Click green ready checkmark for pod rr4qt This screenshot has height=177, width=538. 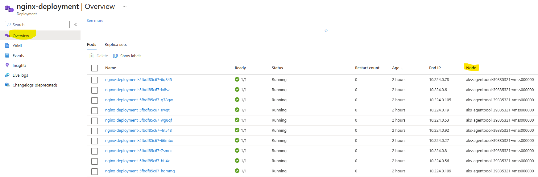(237, 110)
